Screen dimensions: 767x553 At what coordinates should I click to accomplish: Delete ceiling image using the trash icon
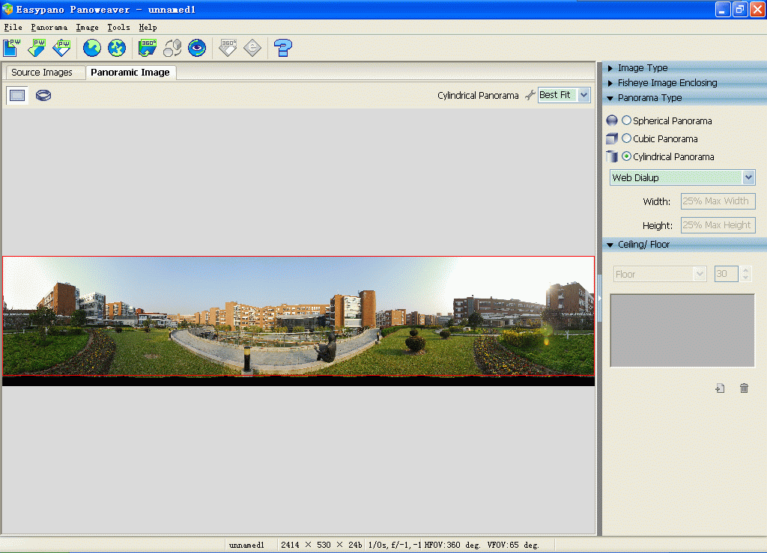[x=743, y=388]
